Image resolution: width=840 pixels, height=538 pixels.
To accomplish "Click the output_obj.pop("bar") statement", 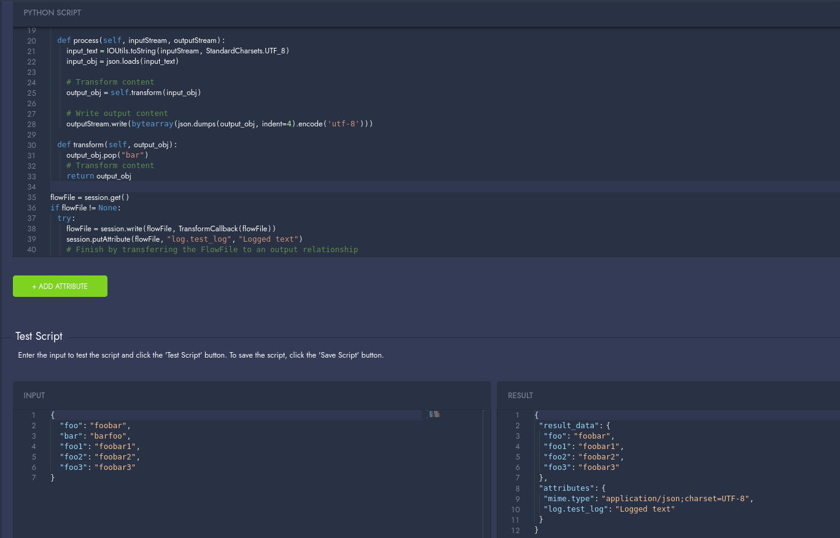I will tap(107, 155).
